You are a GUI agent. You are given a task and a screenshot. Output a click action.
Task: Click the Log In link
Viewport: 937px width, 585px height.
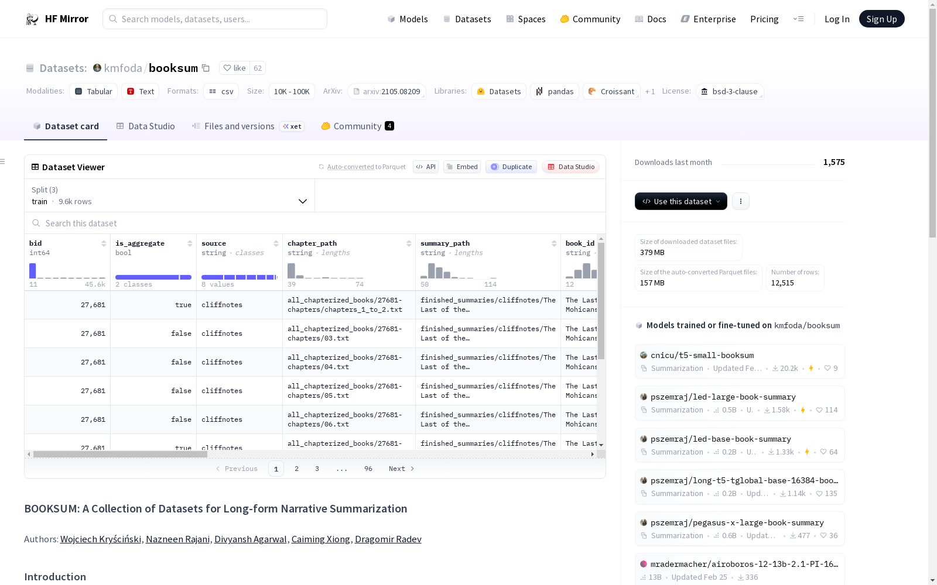[x=837, y=19]
